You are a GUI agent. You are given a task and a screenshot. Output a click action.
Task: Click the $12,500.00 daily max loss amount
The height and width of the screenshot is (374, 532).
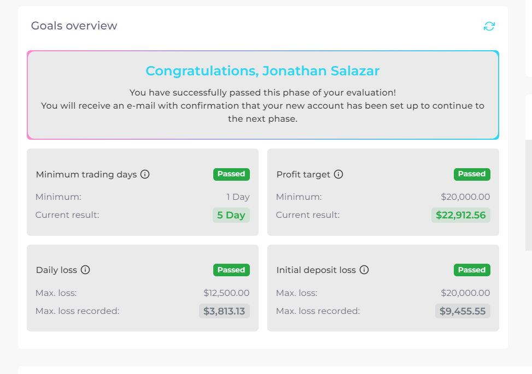(x=226, y=293)
